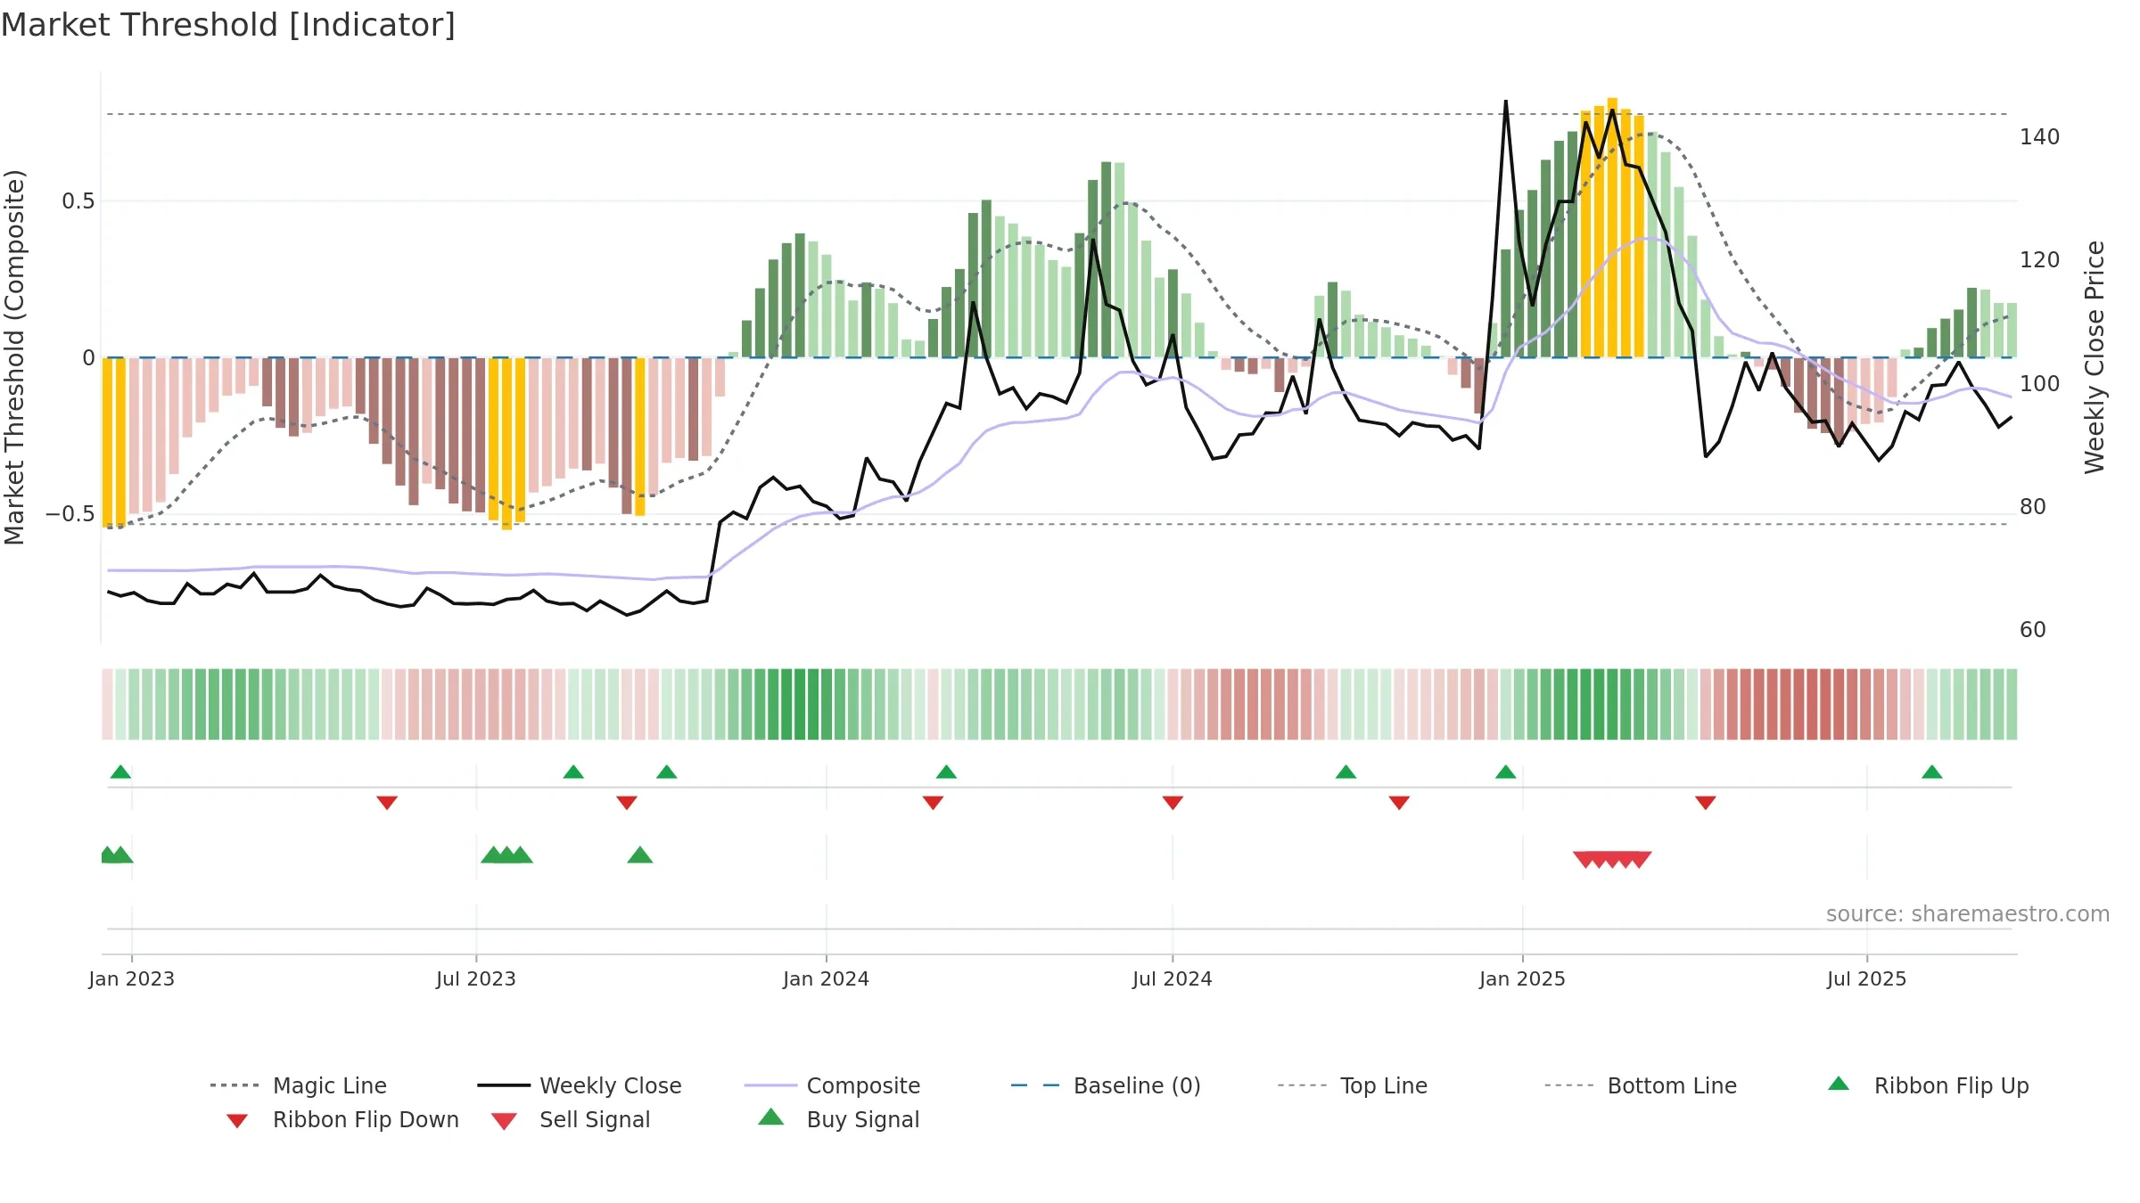This screenshot has height=1203, width=2140.
Task: Click the 120 price axis label
Action: 2039,260
